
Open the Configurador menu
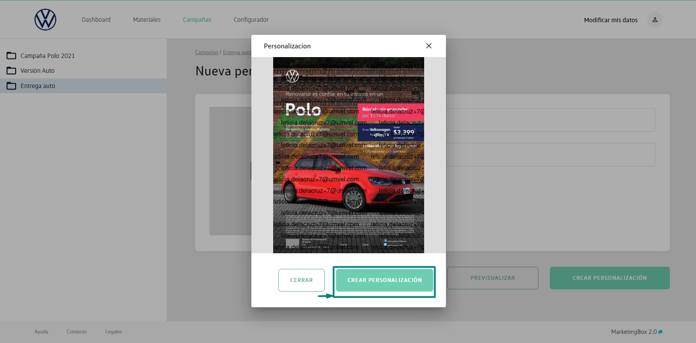251,20
